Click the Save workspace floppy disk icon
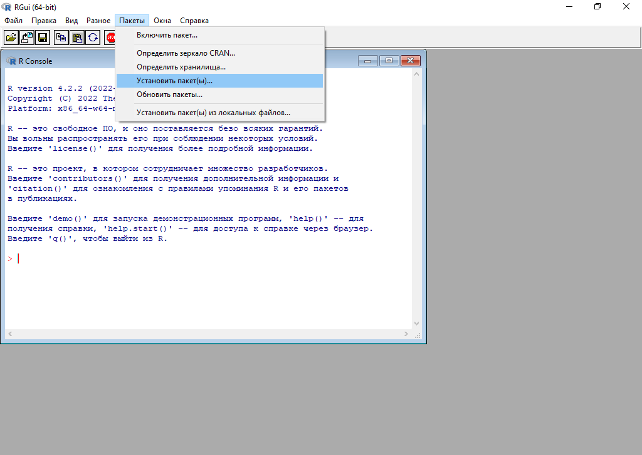Viewport: 642px width, 455px height. click(43, 38)
